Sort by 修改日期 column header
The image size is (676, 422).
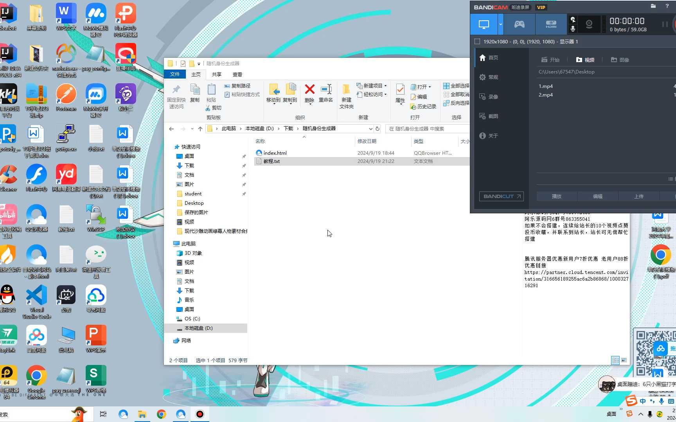pyautogui.click(x=367, y=141)
